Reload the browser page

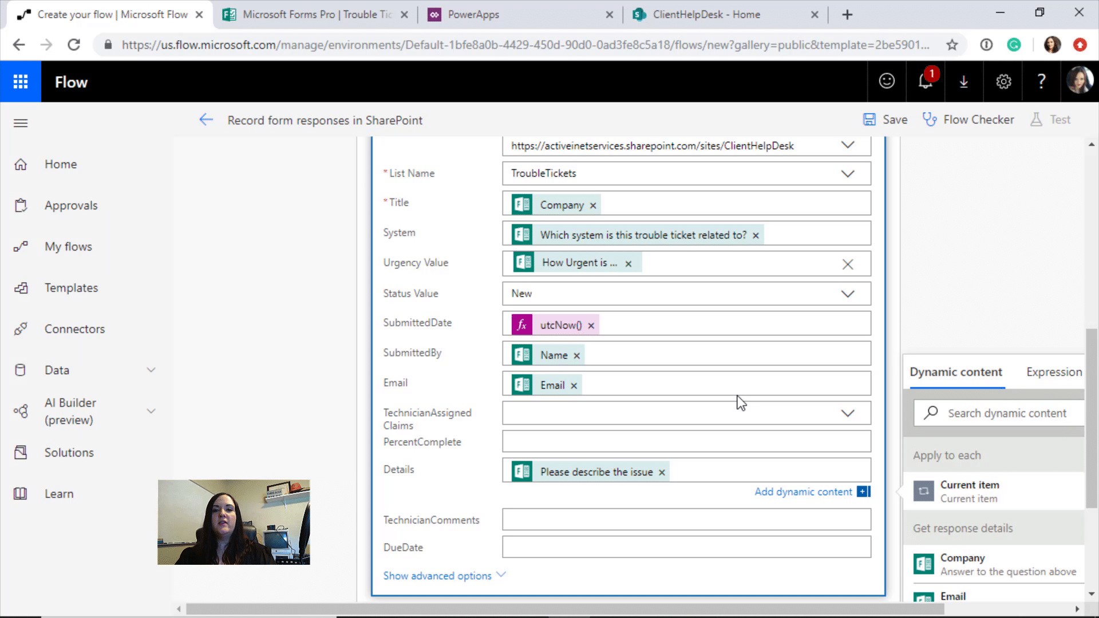pyautogui.click(x=74, y=45)
